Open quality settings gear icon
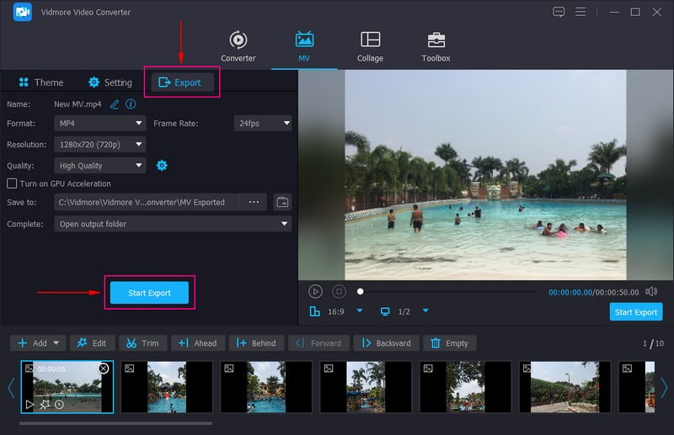The image size is (674, 435). click(162, 166)
